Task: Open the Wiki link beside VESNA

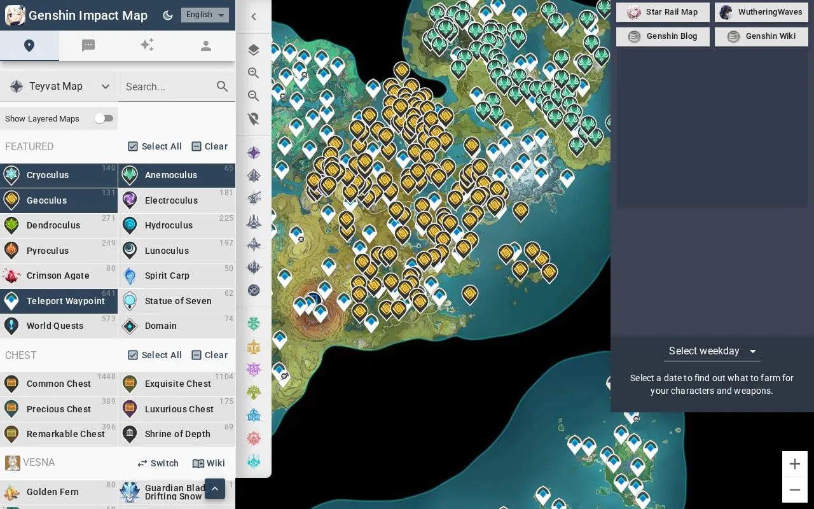Action: point(209,463)
